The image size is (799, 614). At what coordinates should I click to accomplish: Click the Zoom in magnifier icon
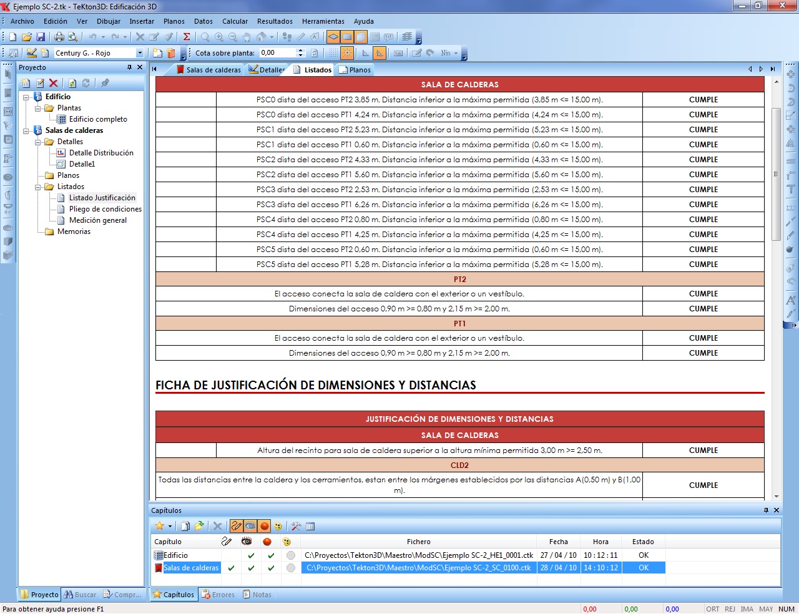pyautogui.click(x=219, y=37)
